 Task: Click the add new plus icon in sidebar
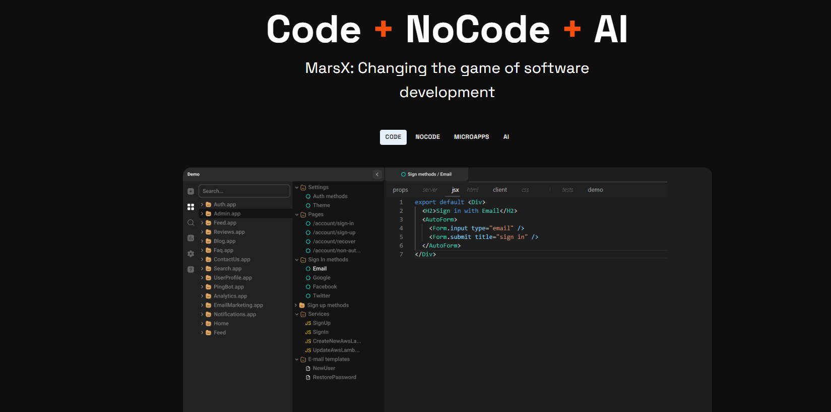190,191
